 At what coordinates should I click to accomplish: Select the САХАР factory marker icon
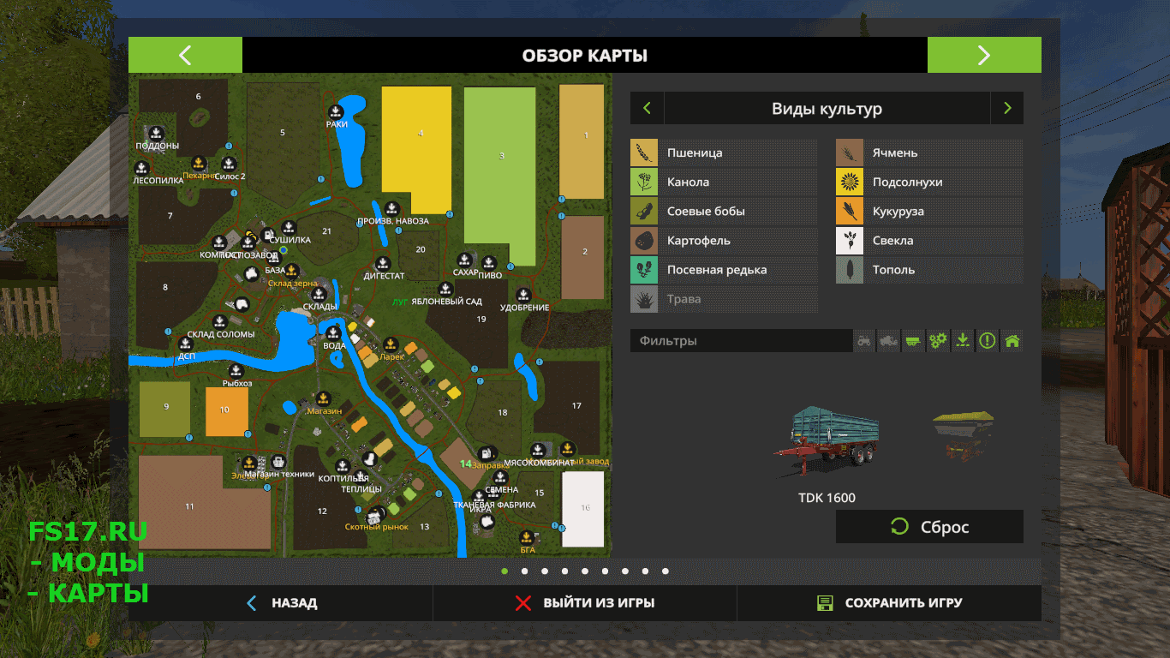[465, 260]
